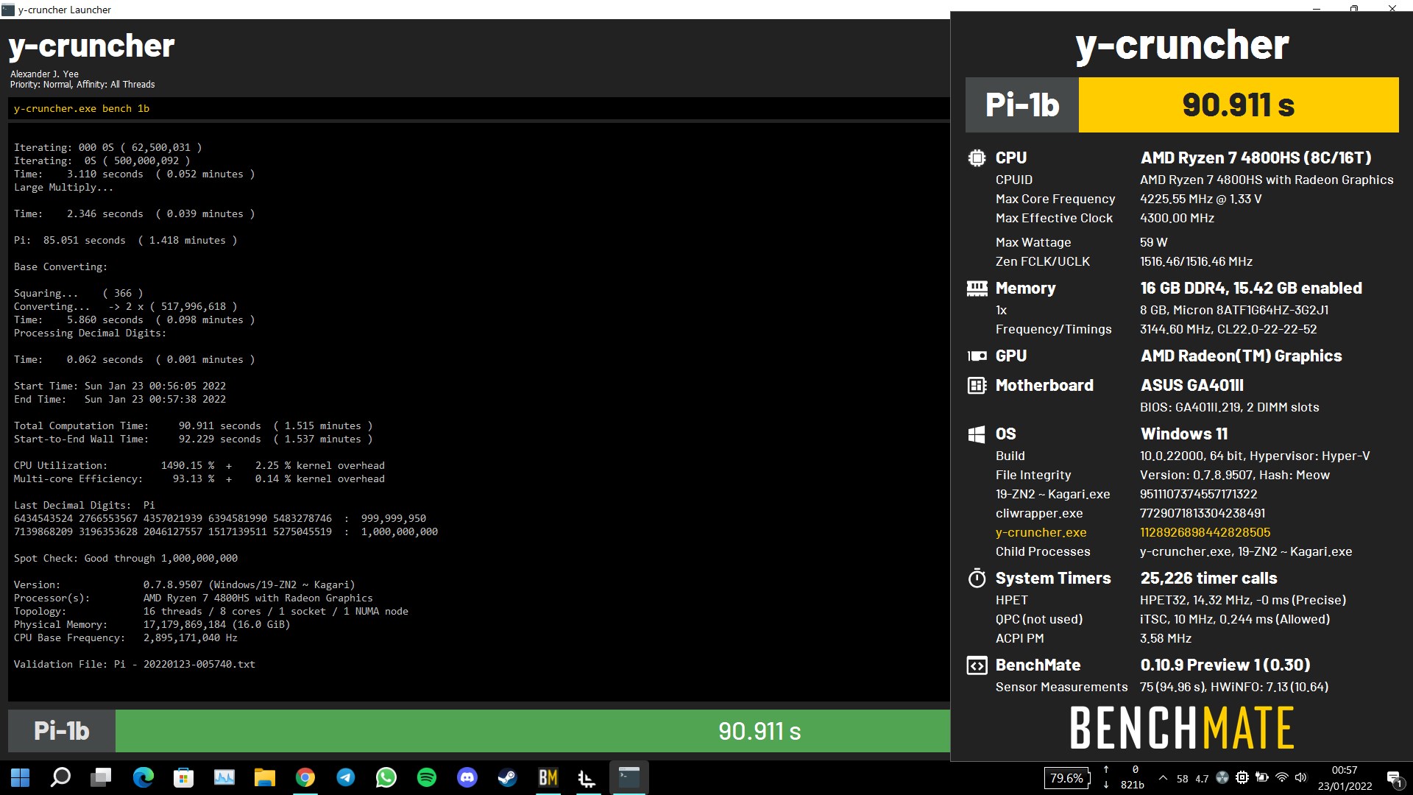Click the CPU chip icon in the BenchMate panel

pos(977,158)
